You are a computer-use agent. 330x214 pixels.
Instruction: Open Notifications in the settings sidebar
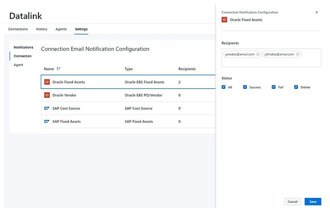(x=23, y=47)
